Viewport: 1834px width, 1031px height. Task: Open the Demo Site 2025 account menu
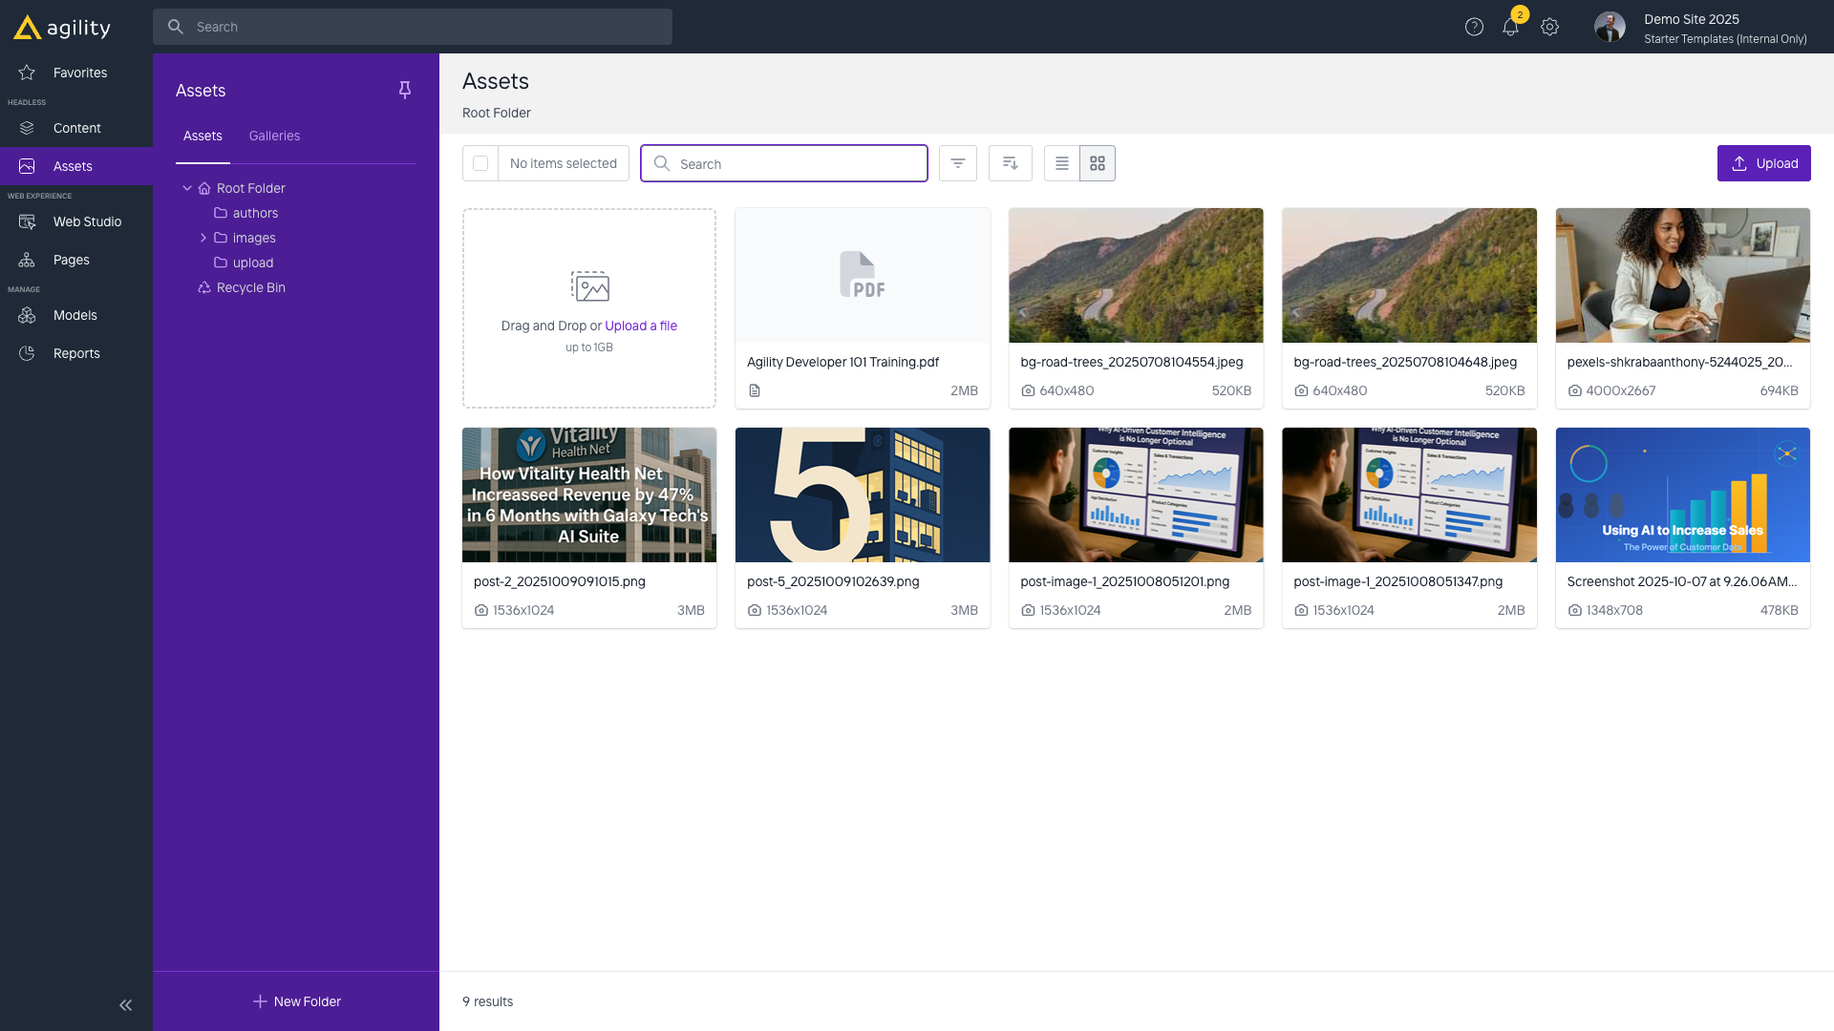coord(1725,28)
